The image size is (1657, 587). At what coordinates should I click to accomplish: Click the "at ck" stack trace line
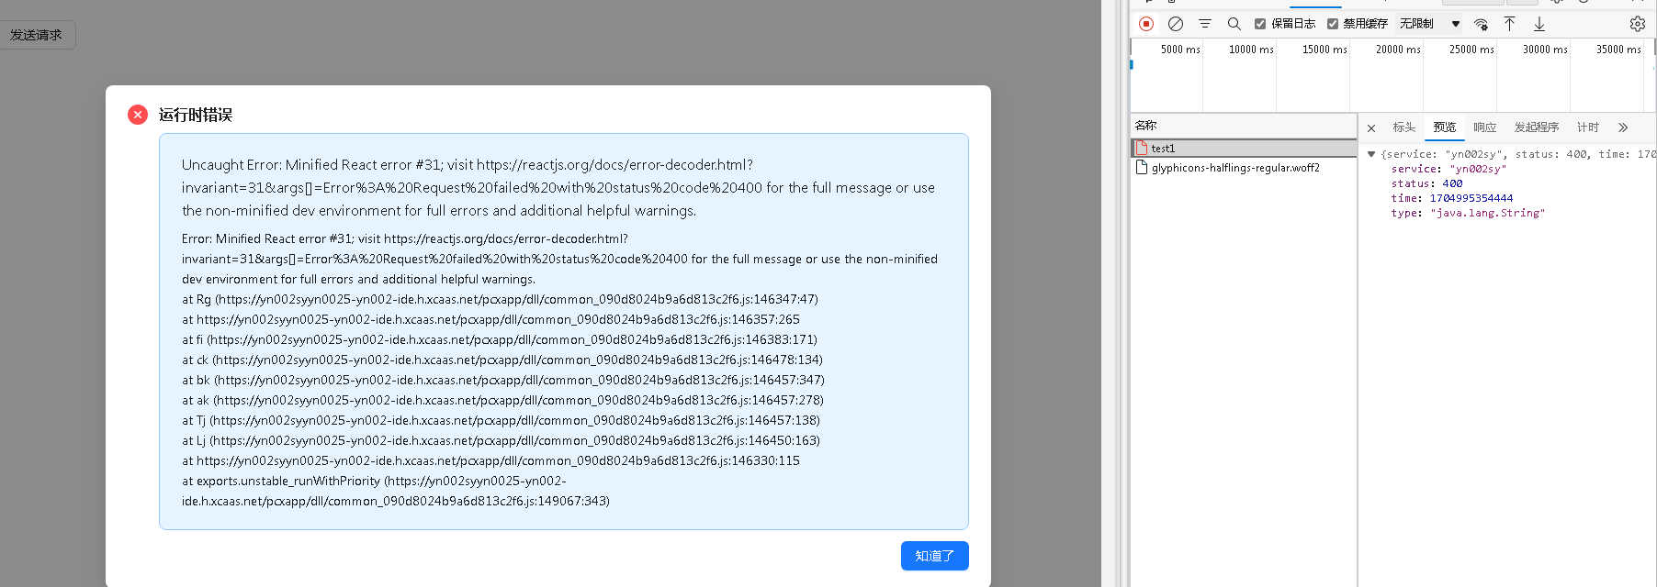[502, 360]
